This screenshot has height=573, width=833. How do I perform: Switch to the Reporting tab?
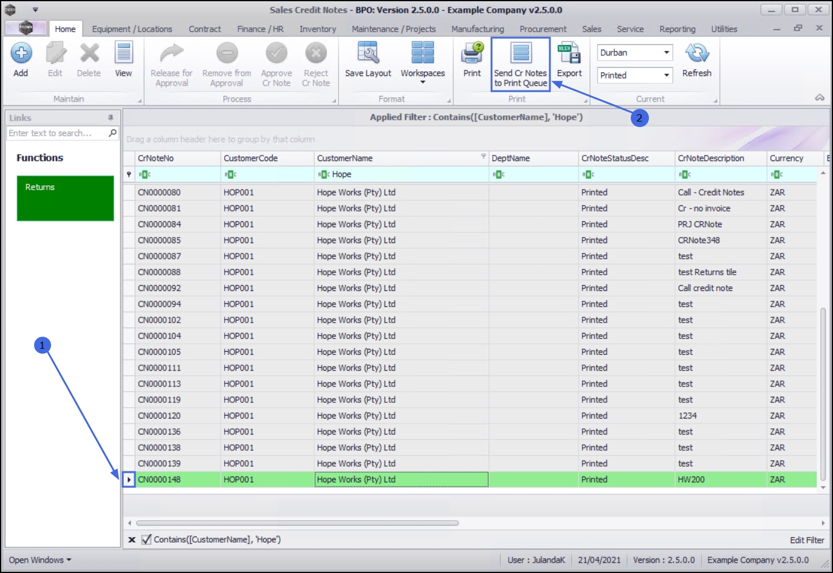coord(677,29)
